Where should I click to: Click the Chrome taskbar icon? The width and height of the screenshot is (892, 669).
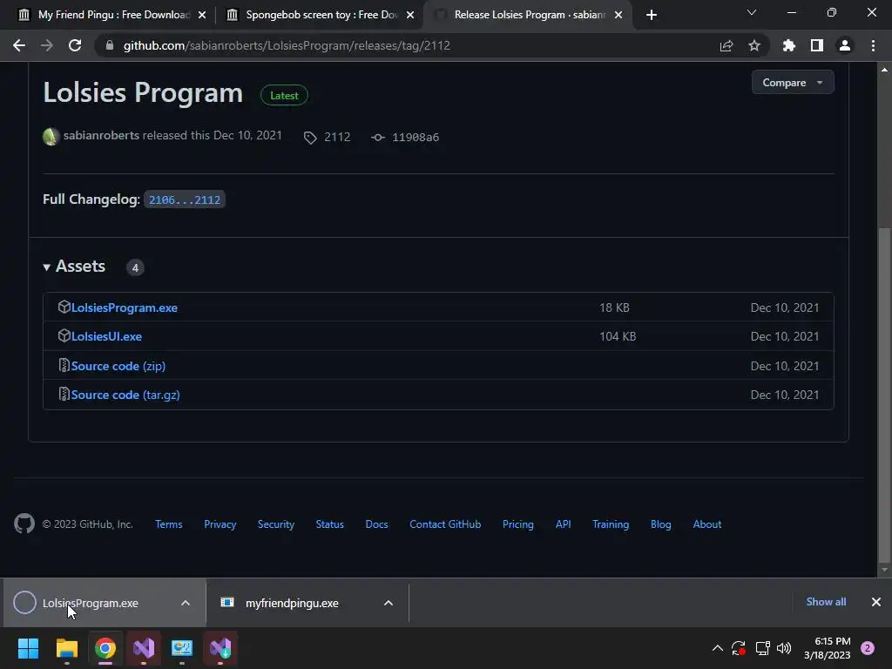click(105, 648)
